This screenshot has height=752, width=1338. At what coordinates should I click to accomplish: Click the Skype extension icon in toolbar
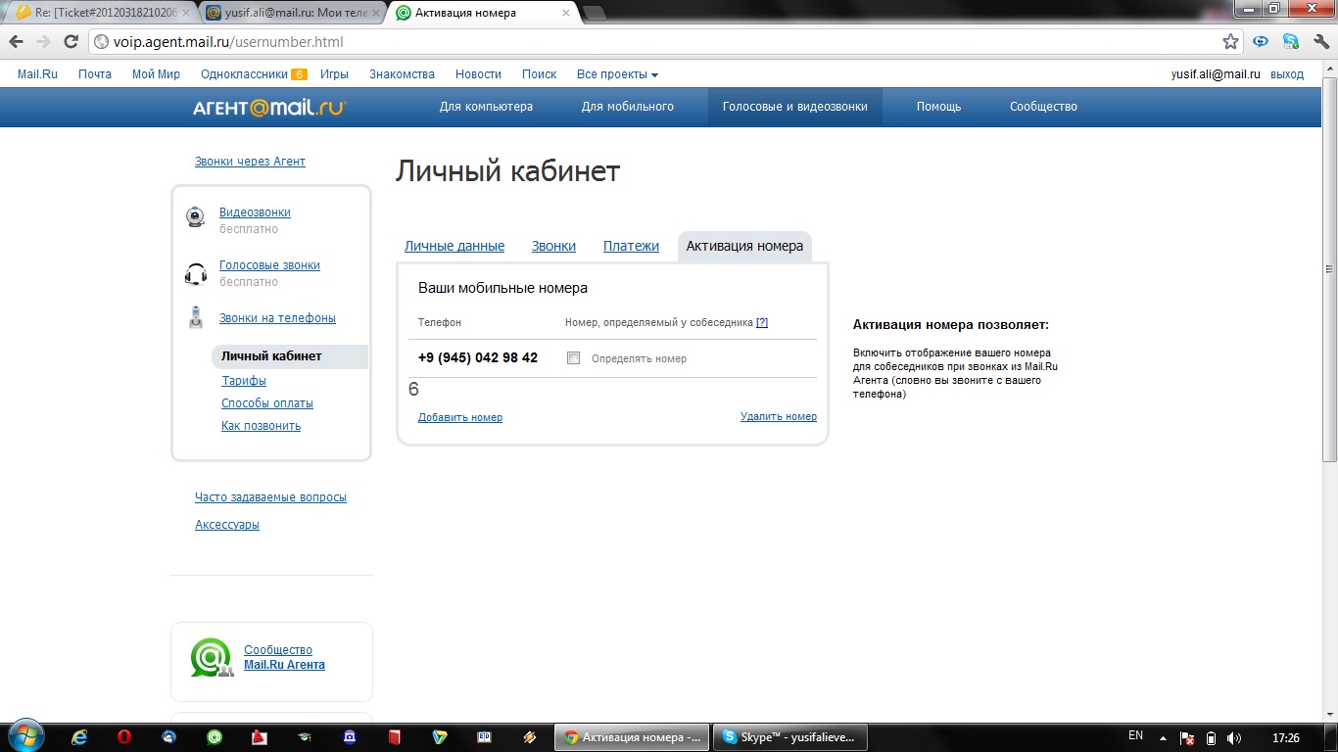1291,42
